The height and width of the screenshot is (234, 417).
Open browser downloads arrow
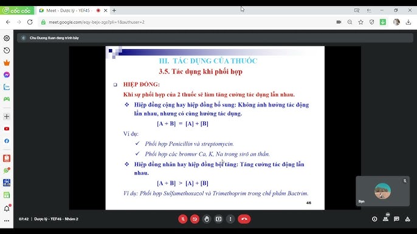(x=408, y=22)
